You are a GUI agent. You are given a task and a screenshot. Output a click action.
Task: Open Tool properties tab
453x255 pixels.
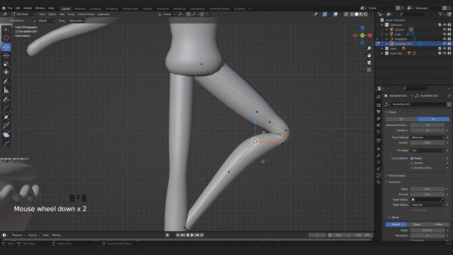click(x=379, y=97)
